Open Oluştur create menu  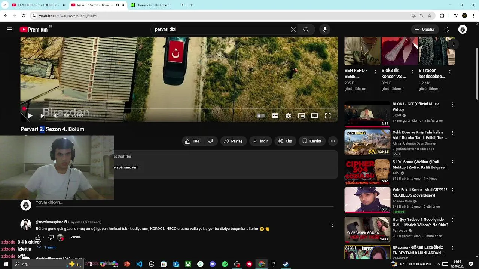click(425, 30)
